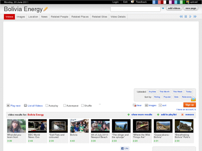Screen dimensions: 202x151
Task: Open the Related Places tab
Action: click(x=80, y=17)
